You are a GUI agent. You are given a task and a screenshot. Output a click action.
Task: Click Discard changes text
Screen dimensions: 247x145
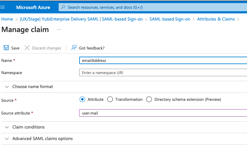pyautogui.click(x=46, y=48)
